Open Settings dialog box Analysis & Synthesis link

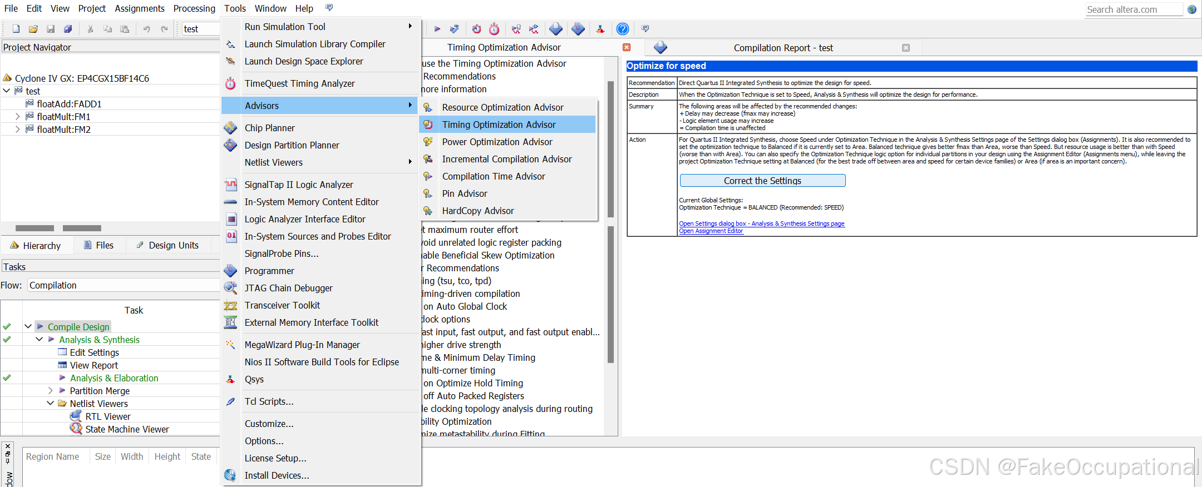pyautogui.click(x=761, y=223)
